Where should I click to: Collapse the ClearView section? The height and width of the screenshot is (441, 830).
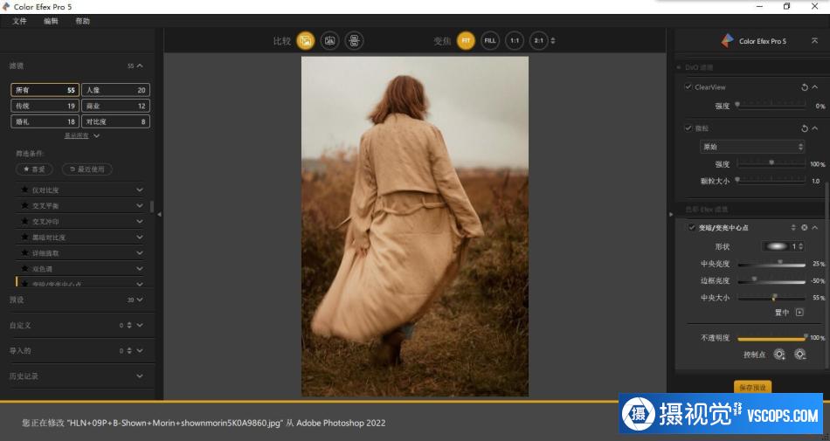coord(815,87)
